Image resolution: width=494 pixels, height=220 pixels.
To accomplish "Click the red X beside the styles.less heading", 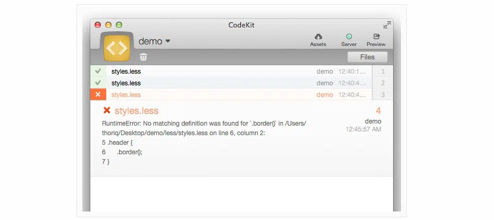I will (107, 110).
